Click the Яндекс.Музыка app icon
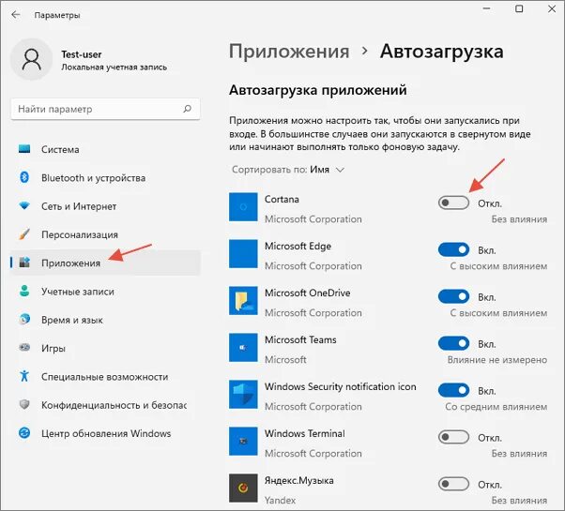 (243, 488)
